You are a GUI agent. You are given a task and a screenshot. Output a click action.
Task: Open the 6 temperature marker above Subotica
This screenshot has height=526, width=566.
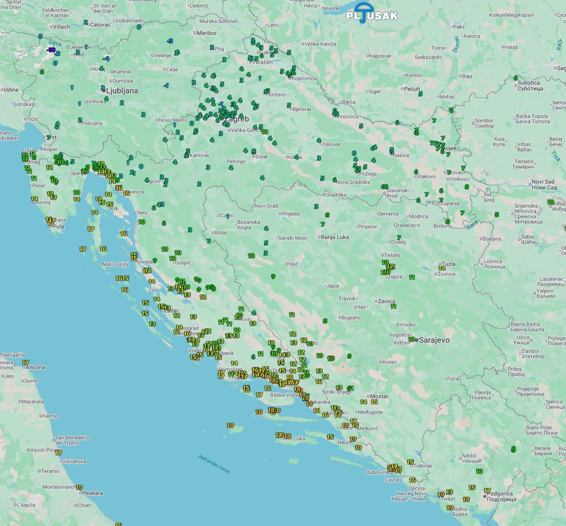[515, 78]
